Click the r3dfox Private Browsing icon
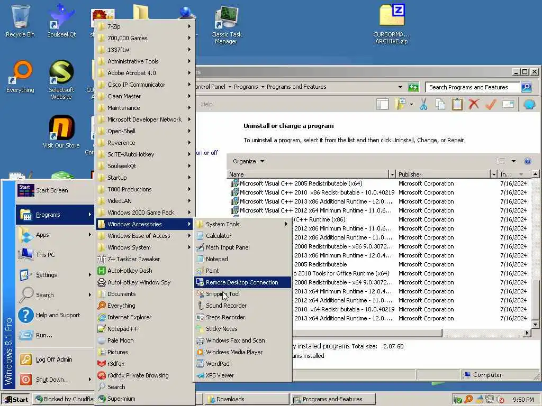The width and height of the screenshot is (542, 406). click(x=101, y=376)
